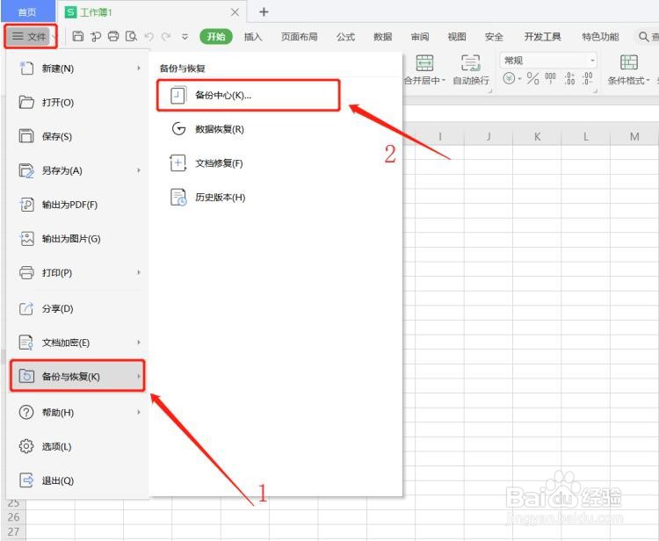Click the 合并居中 merge cells icon
The height and width of the screenshot is (541, 659).
click(424, 63)
